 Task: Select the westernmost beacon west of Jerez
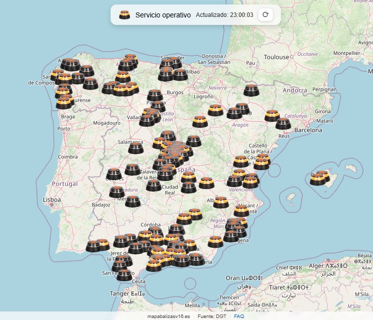coord(93,246)
